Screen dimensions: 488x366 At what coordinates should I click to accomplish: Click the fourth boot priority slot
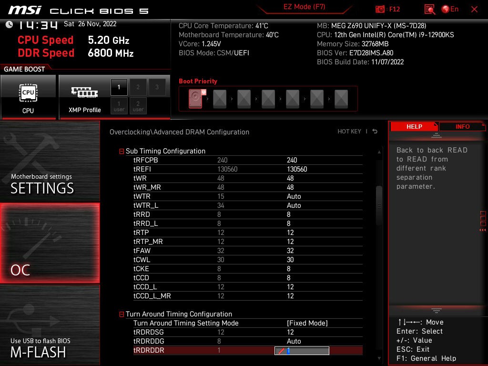click(268, 99)
